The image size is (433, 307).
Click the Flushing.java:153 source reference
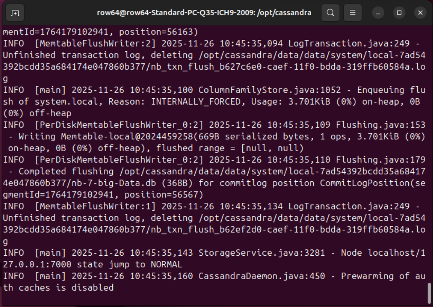coord(381,125)
